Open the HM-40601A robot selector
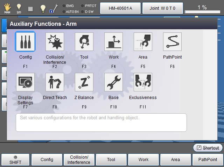 click(120, 8)
